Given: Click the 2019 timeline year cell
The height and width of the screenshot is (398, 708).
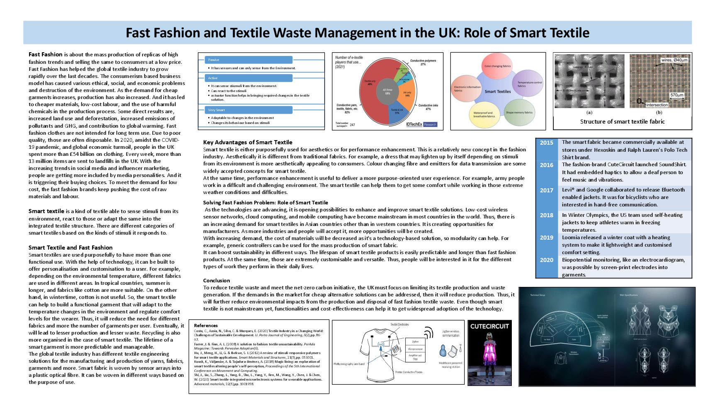Looking at the screenshot, I should click(x=547, y=245).
